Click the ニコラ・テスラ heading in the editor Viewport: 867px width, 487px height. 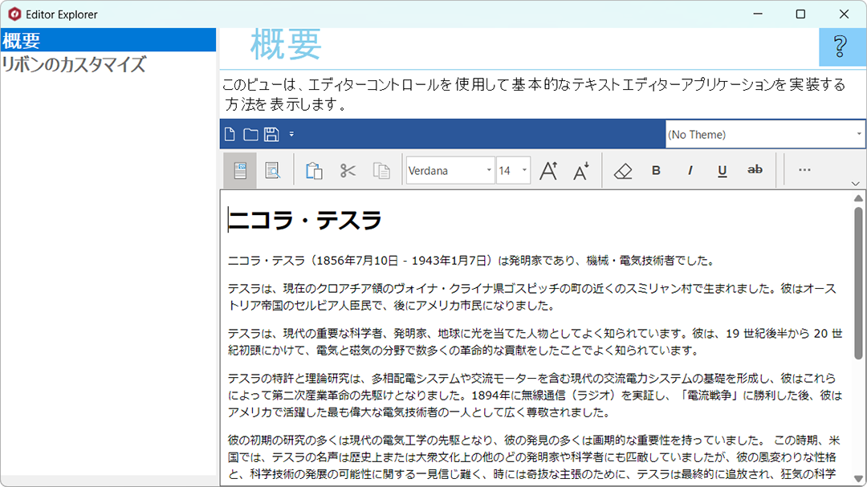305,220
